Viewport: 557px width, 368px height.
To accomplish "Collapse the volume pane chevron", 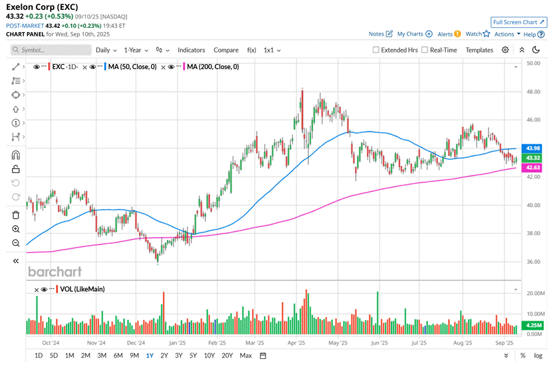I will (516, 290).
